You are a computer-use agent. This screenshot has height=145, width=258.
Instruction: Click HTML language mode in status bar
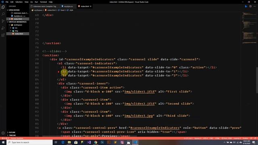click(x=217, y=139)
